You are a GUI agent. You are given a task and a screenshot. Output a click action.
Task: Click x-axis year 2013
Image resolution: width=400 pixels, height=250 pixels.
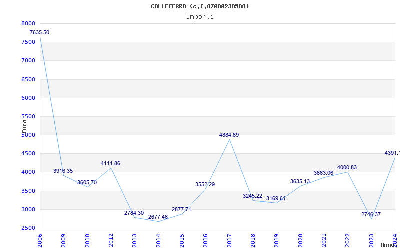pyautogui.click(x=134, y=241)
